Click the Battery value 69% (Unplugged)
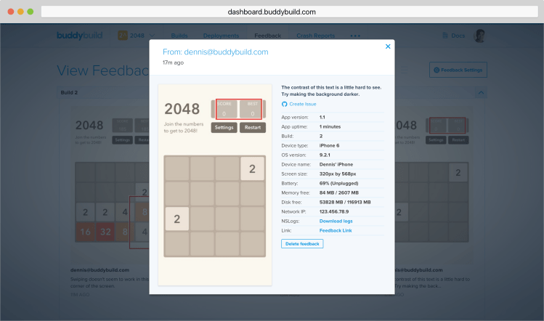The height and width of the screenshot is (321, 544). click(338, 183)
